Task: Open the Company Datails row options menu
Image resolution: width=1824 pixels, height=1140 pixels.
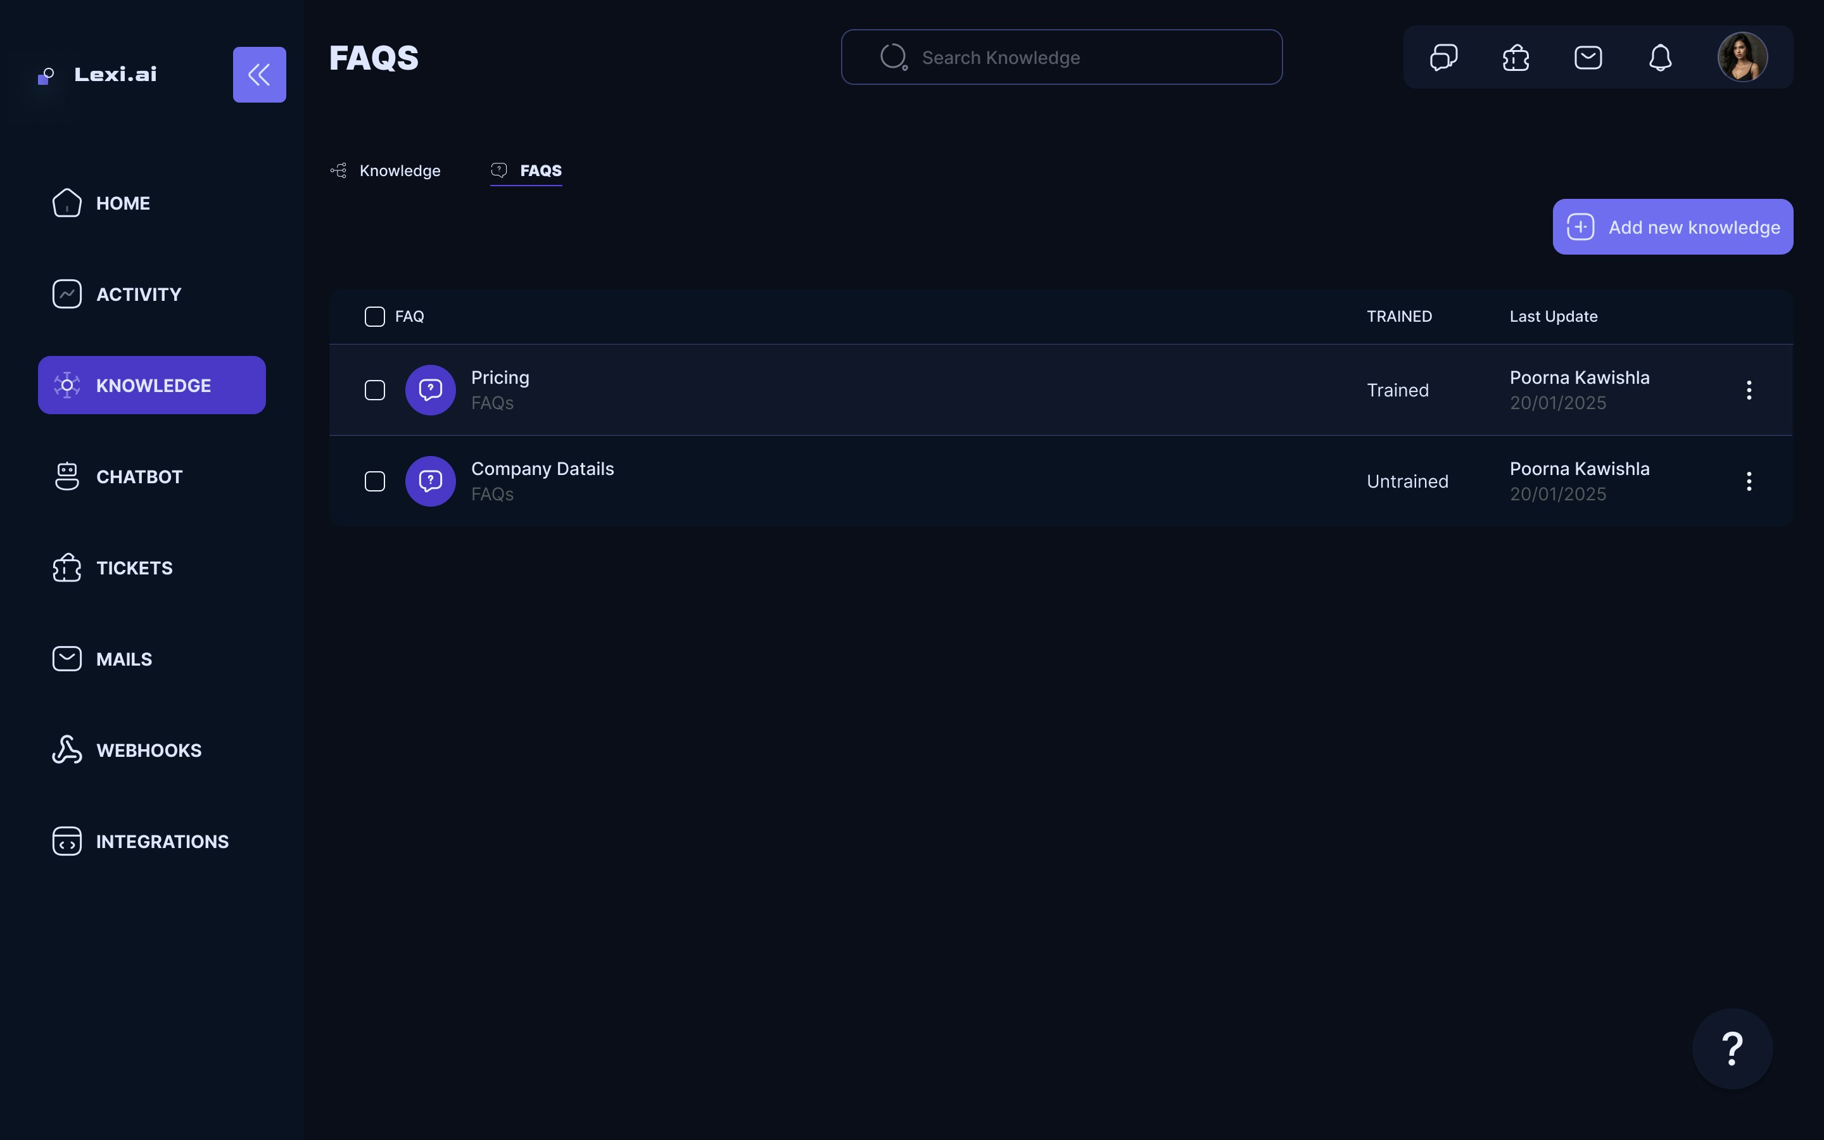Action: (x=1749, y=481)
